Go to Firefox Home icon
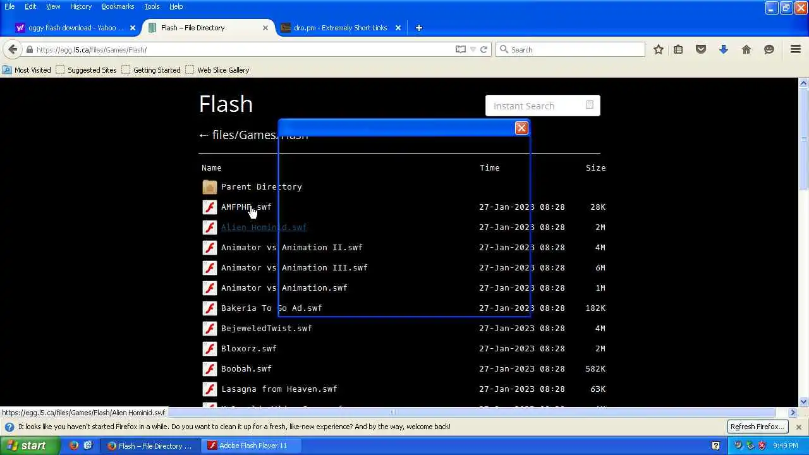The width and height of the screenshot is (809, 455). [x=746, y=49]
